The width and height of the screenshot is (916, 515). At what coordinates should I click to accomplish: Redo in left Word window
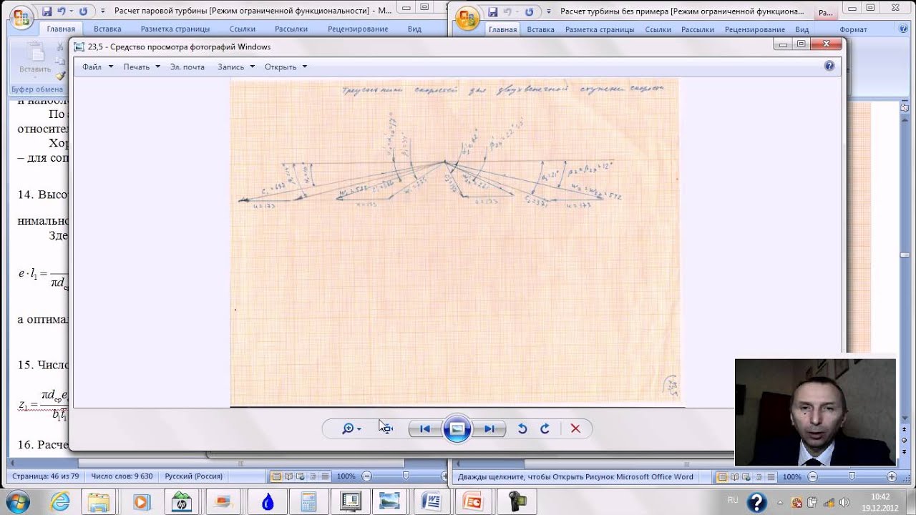point(83,11)
